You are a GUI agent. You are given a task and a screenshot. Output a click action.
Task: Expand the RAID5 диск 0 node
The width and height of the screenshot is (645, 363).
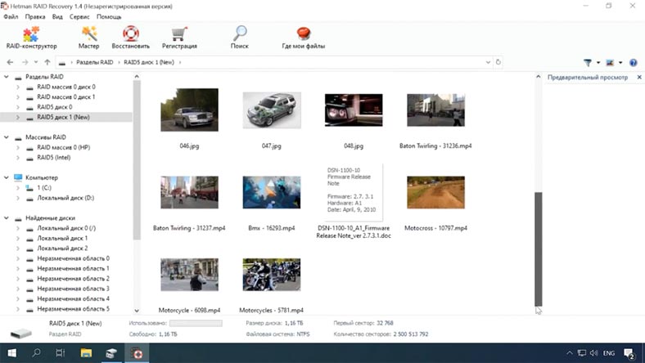(19, 107)
